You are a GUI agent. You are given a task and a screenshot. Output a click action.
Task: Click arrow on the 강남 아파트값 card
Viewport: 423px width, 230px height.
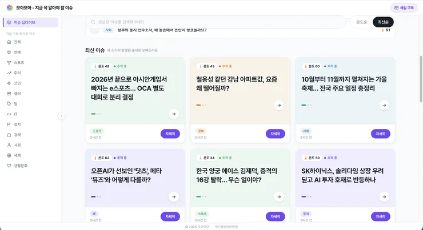[279, 106]
